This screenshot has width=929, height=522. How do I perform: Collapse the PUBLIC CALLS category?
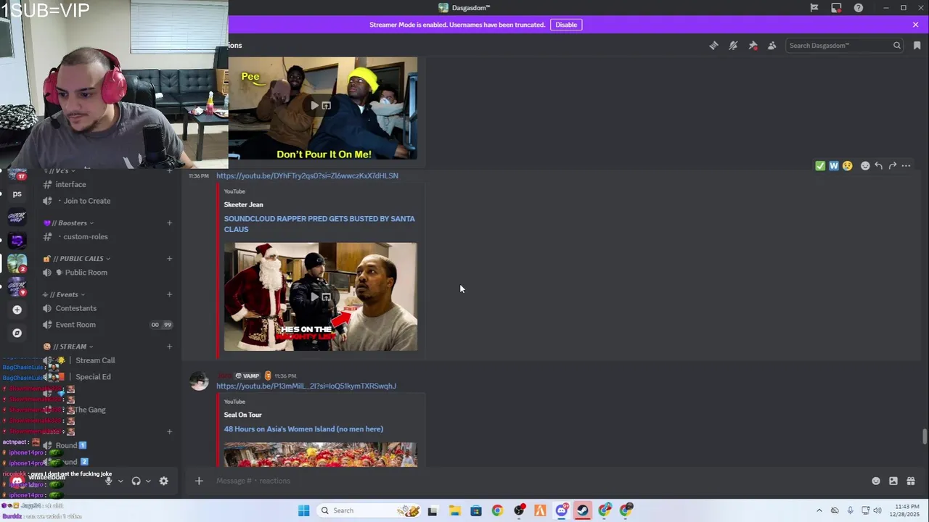(x=77, y=258)
